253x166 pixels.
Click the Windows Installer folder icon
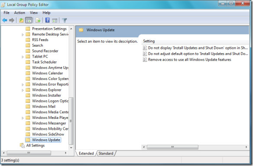click(x=28, y=95)
